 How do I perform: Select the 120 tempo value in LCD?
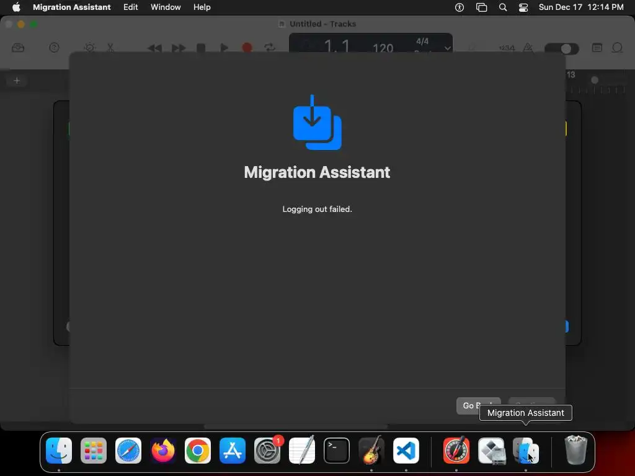[x=383, y=48]
